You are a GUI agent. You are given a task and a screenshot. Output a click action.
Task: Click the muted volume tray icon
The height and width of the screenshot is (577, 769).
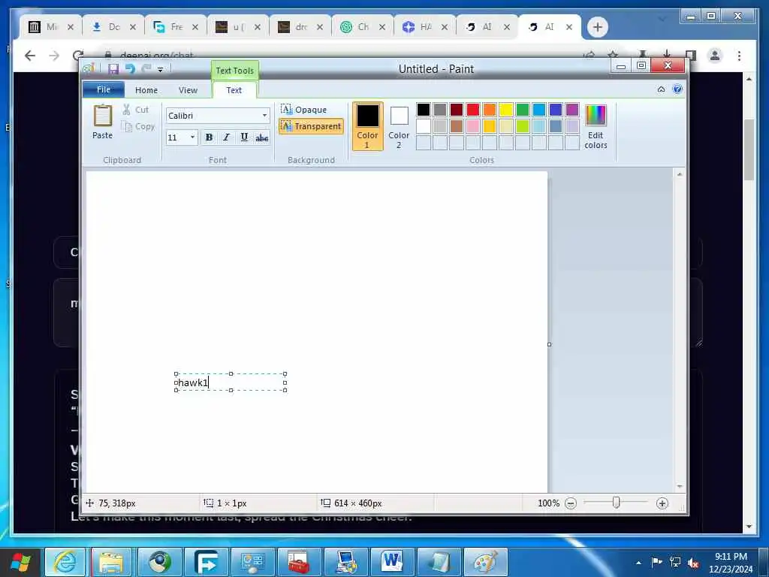click(693, 563)
